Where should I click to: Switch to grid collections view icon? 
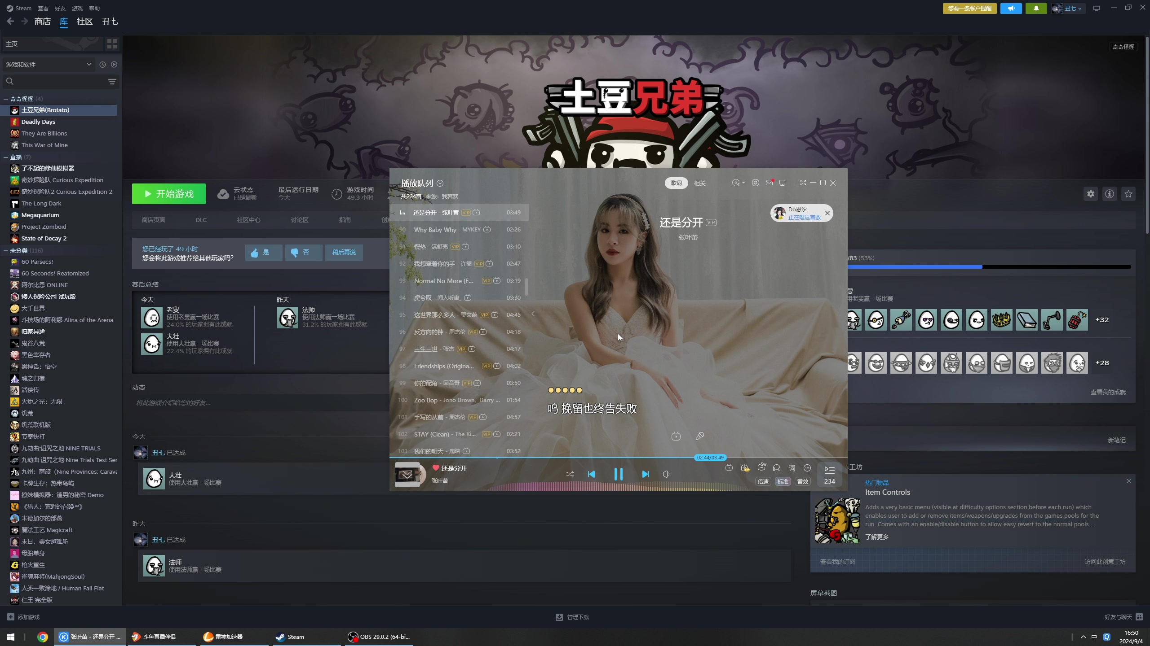[112, 44]
